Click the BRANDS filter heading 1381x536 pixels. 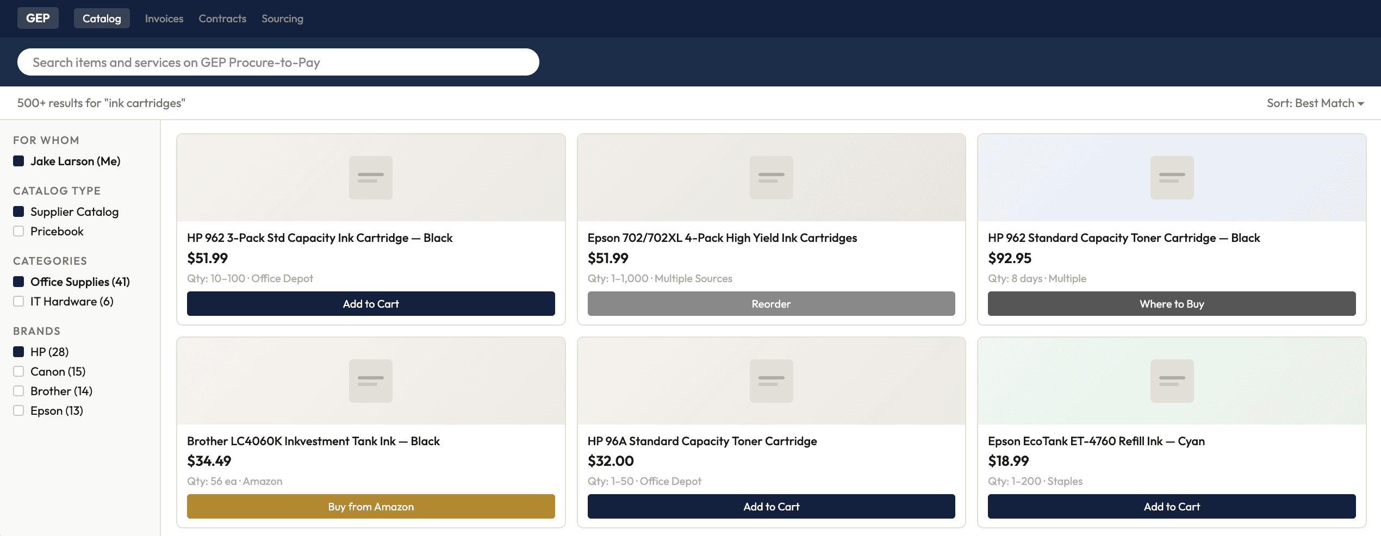(x=36, y=331)
